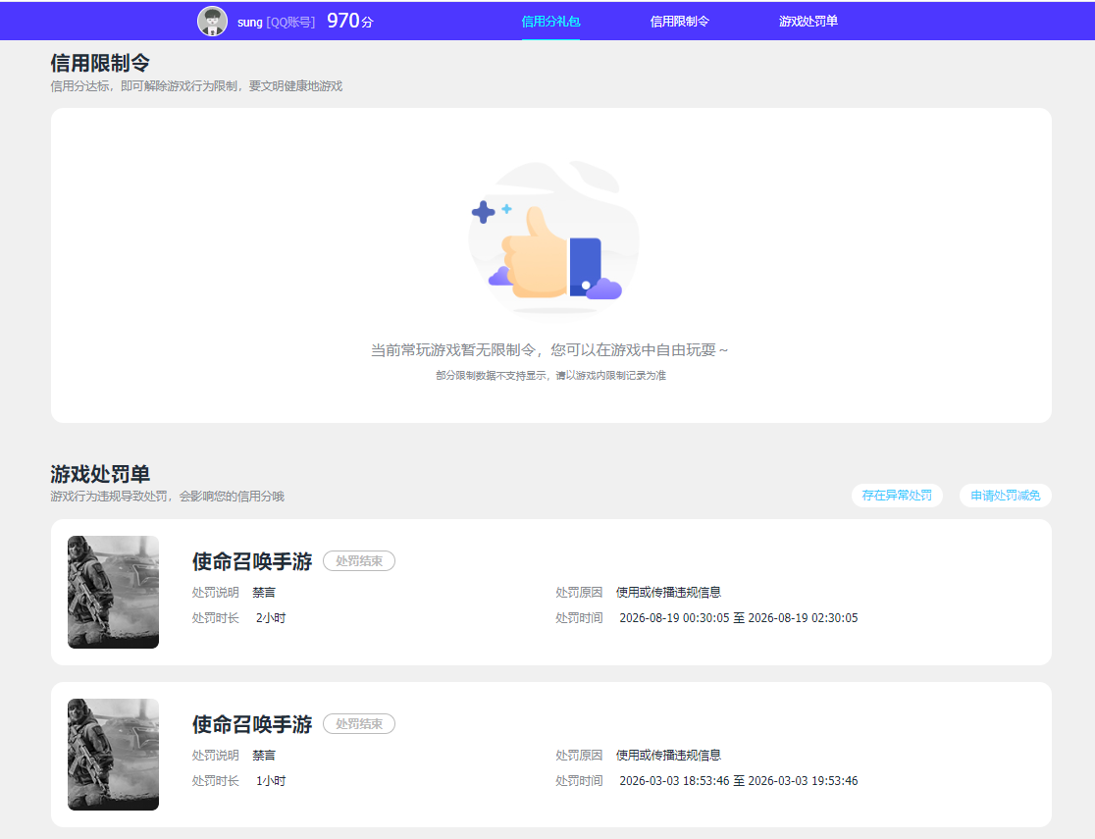Viewport: 1095px width, 839px height.
Task: Click the 1小时 duration value
Action: (x=271, y=780)
